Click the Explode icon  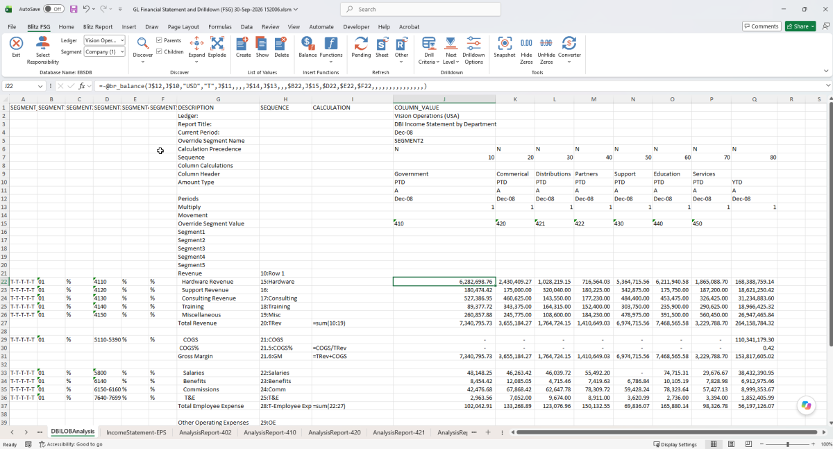[217, 44]
